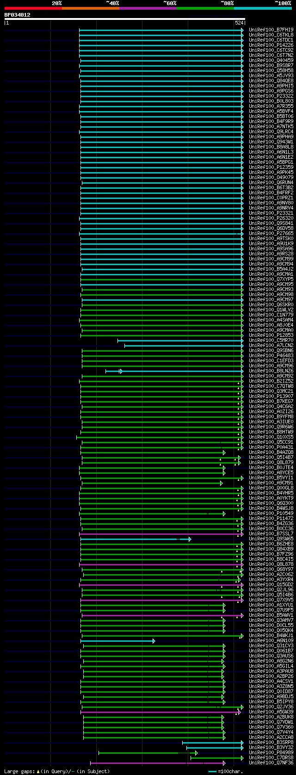
Task: Open hit UniRef100_B4AZQ8
Action: click(271, 452)
